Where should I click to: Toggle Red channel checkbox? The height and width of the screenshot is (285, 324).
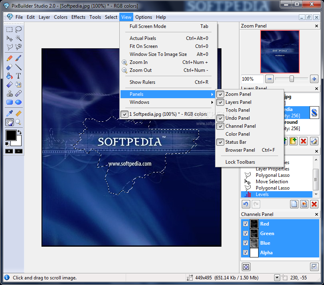[245, 224]
